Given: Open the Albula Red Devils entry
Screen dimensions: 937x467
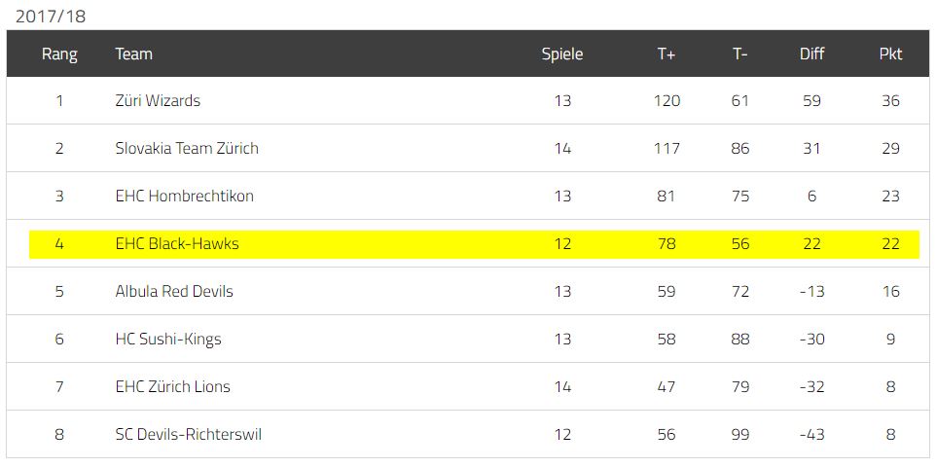Looking at the screenshot, I should (x=174, y=292).
